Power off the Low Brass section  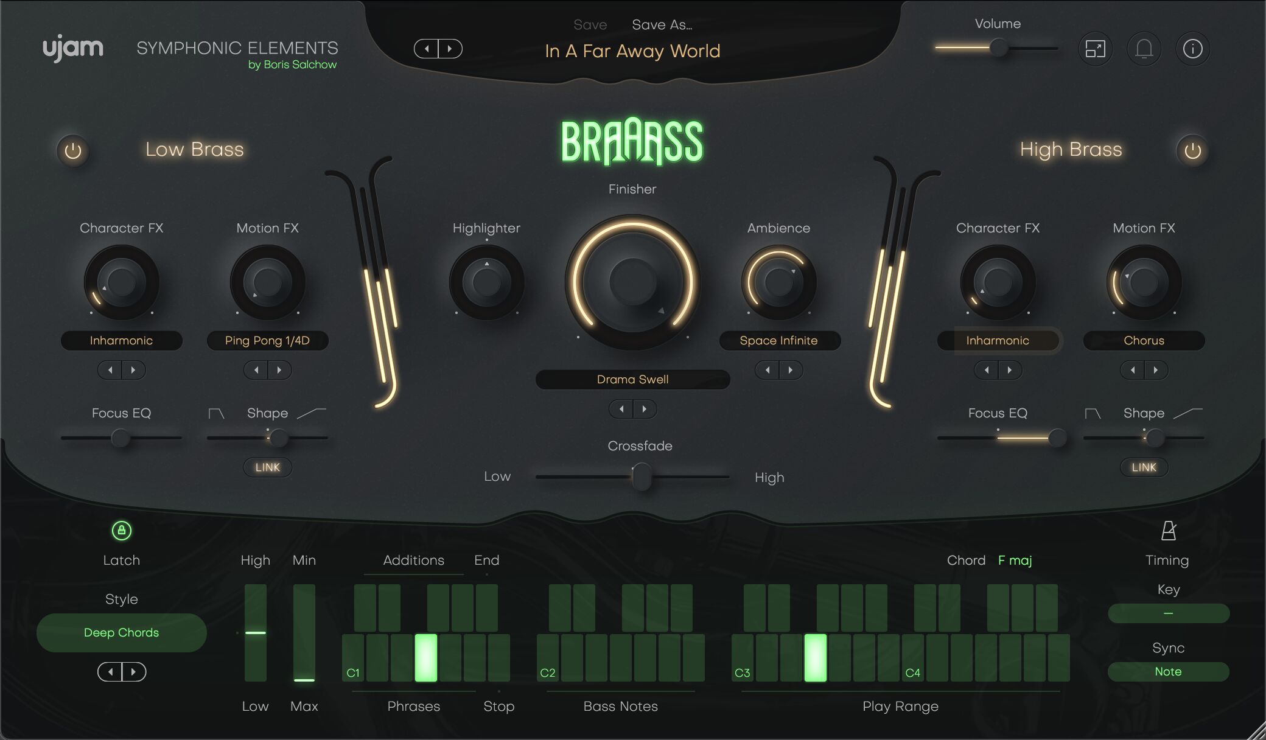click(73, 151)
